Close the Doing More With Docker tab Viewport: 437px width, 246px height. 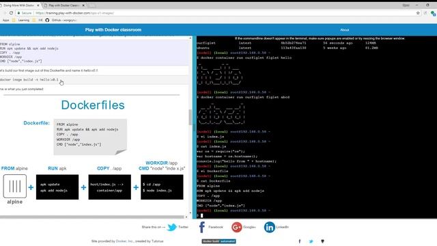point(38,5)
